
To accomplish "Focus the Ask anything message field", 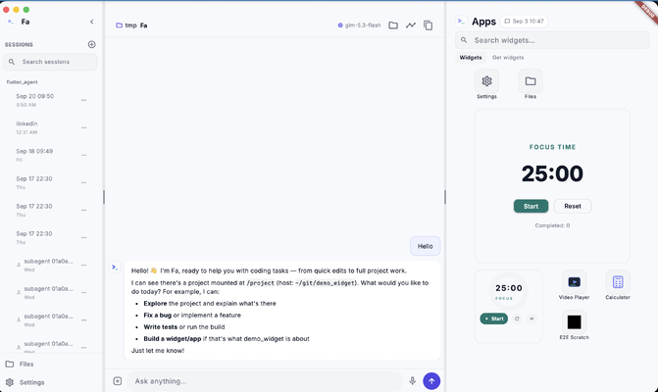I will (265, 381).
